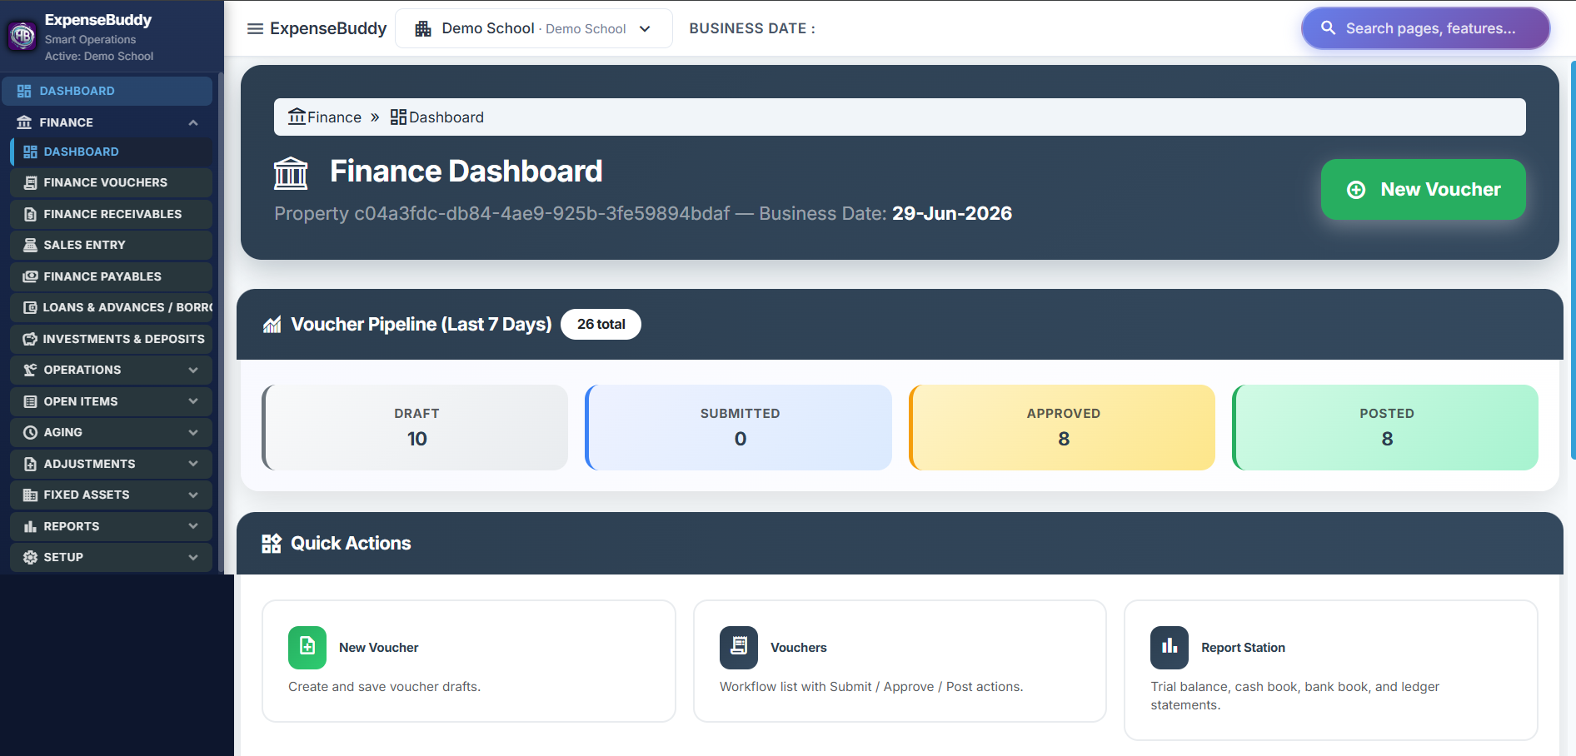The width and height of the screenshot is (1576, 756).
Task: Click the Draft 10 pipeline card
Action: click(x=415, y=427)
